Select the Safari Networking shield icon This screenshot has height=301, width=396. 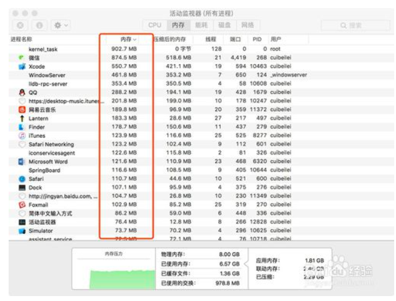tap(22, 144)
